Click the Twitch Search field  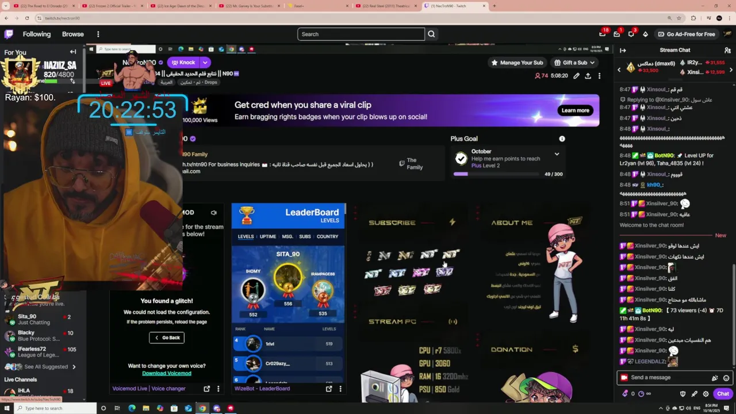point(361,34)
